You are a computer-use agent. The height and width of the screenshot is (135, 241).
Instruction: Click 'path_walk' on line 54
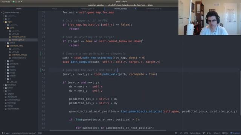click(110, 74)
